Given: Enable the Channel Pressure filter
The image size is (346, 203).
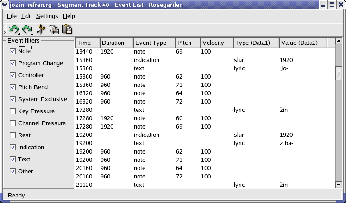Looking at the screenshot, I should [13, 123].
